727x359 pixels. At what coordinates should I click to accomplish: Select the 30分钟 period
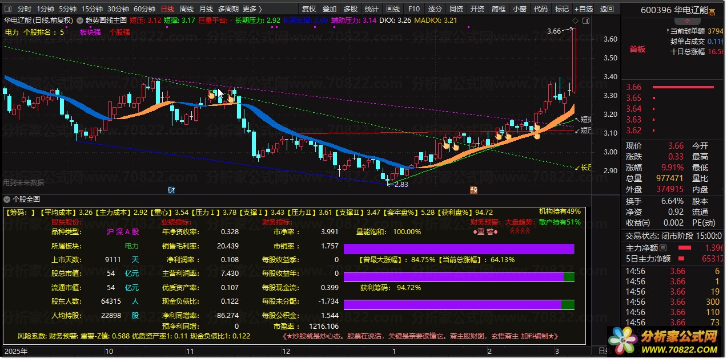(118, 9)
